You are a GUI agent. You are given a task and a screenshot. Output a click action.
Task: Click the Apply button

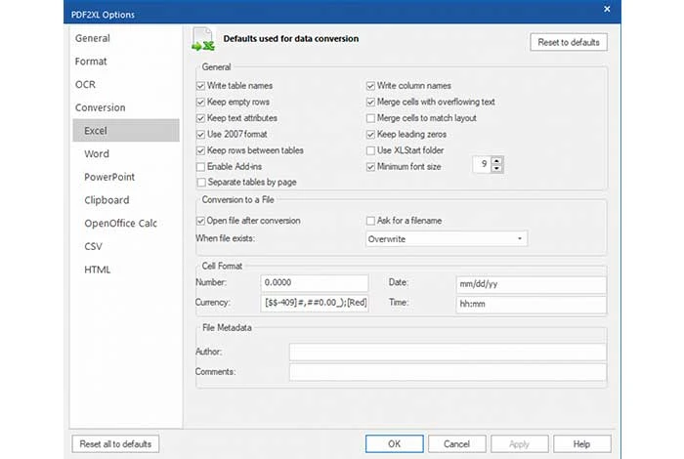tap(519, 443)
